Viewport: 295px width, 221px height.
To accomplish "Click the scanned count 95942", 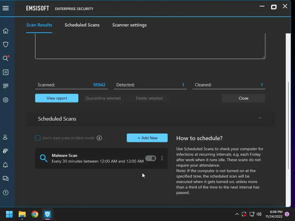I will click(x=99, y=85).
